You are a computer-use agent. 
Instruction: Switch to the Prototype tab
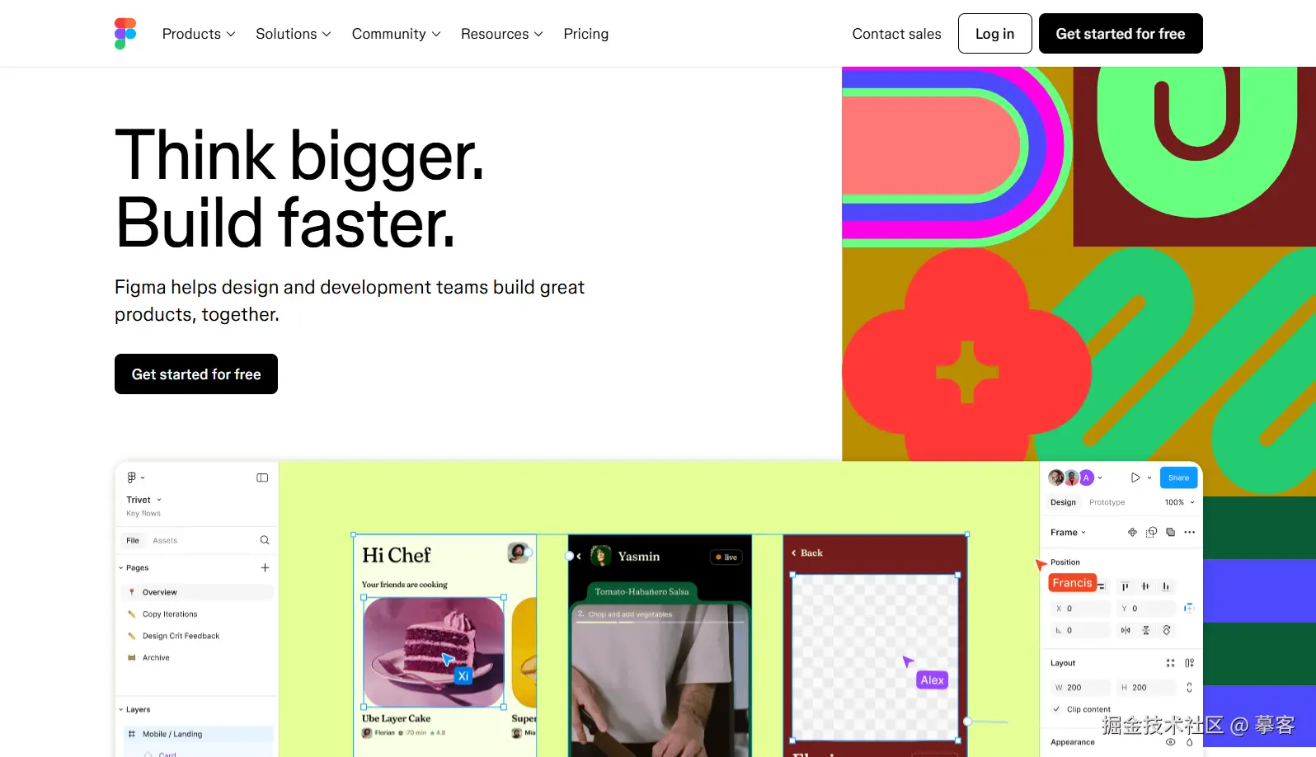coord(1107,502)
